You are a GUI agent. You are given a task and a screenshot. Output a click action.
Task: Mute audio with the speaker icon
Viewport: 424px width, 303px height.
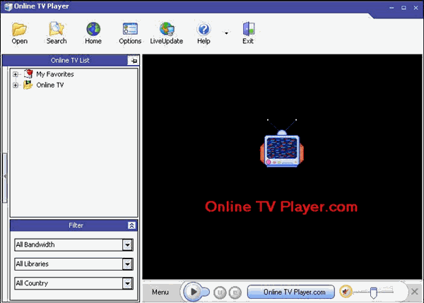(346, 292)
